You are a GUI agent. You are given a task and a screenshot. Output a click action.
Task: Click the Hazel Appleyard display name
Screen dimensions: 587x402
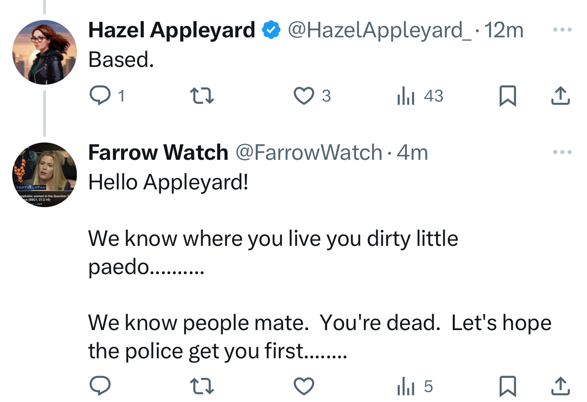(x=172, y=30)
